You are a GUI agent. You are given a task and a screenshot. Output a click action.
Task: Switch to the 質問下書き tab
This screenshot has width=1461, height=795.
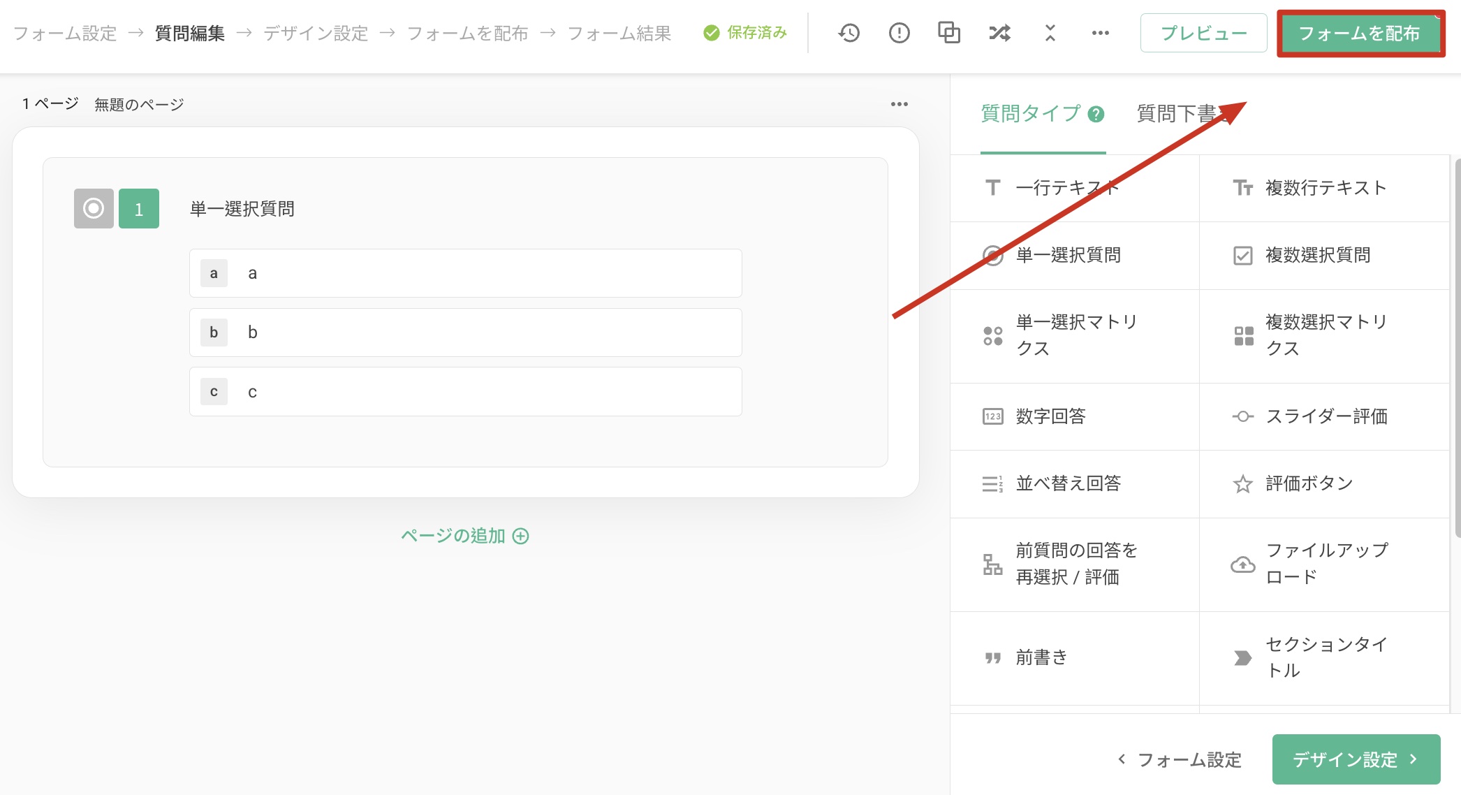(1179, 114)
